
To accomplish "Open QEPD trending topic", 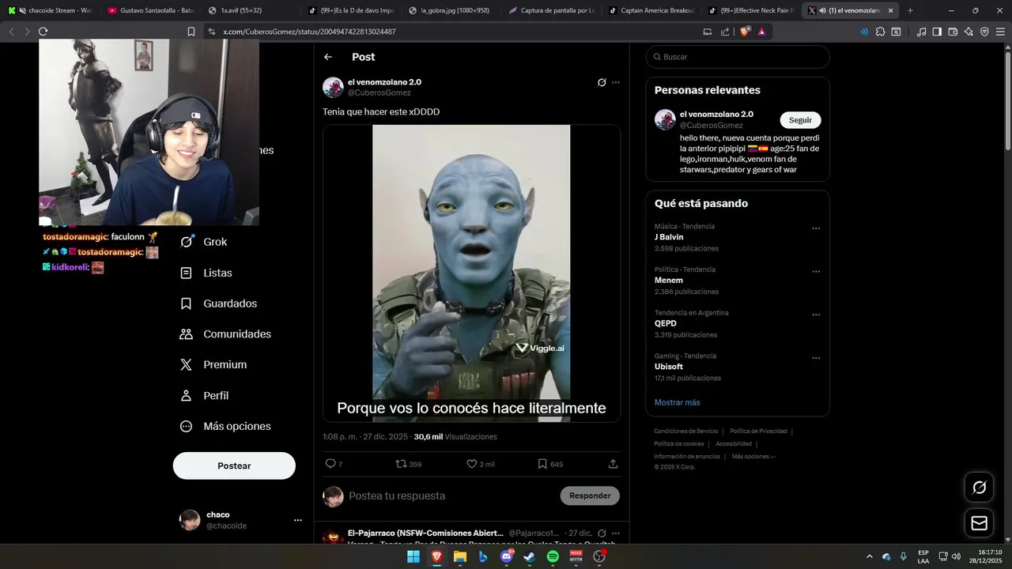I will pyautogui.click(x=666, y=323).
